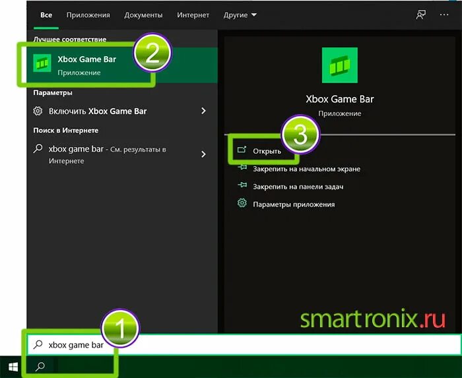Choose Закрепить на начальном экране
This screenshot has width=462, height=378.
306,169
